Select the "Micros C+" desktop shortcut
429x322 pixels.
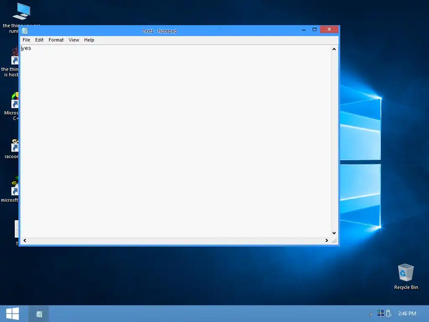[x=11, y=107]
